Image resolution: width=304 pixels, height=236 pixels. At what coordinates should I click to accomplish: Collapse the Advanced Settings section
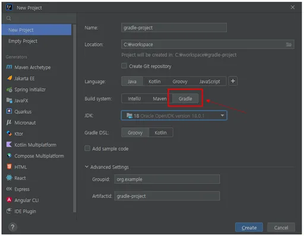[x=87, y=167]
